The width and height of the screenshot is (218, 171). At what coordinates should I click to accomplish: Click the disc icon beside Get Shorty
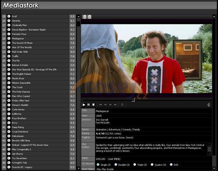(9, 154)
